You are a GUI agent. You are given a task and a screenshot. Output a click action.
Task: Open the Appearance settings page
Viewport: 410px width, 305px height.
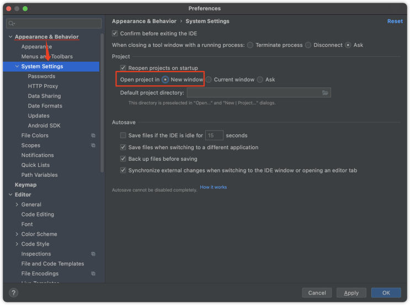36,47
